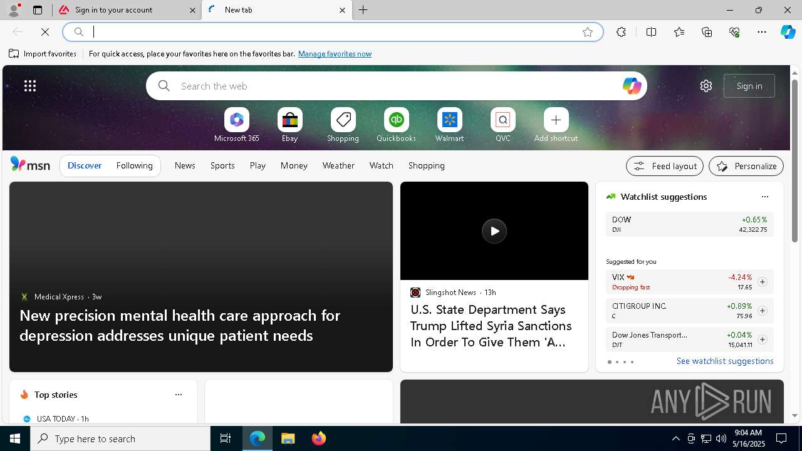Open page settings gear icon
Image resolution: width=802 pixels, height=451 pixels.
[706, 86]
